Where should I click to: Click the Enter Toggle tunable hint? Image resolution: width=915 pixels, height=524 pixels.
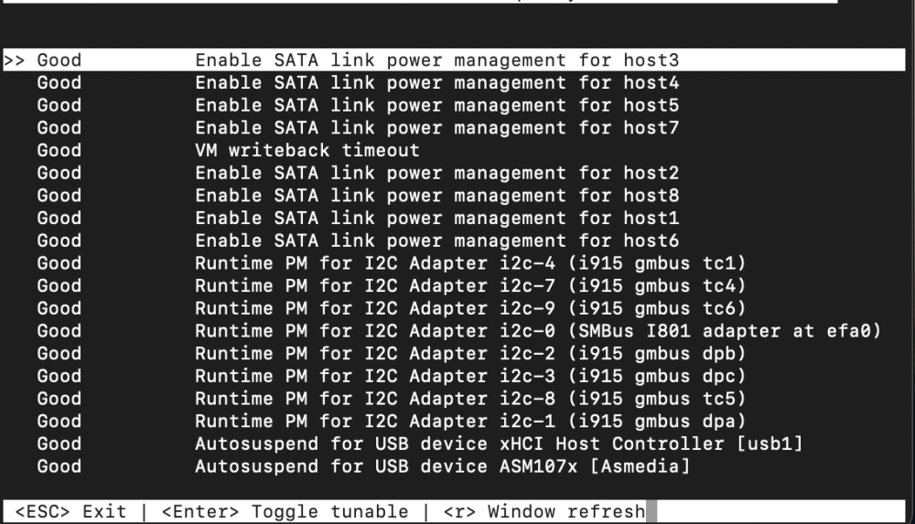(285, 512)
